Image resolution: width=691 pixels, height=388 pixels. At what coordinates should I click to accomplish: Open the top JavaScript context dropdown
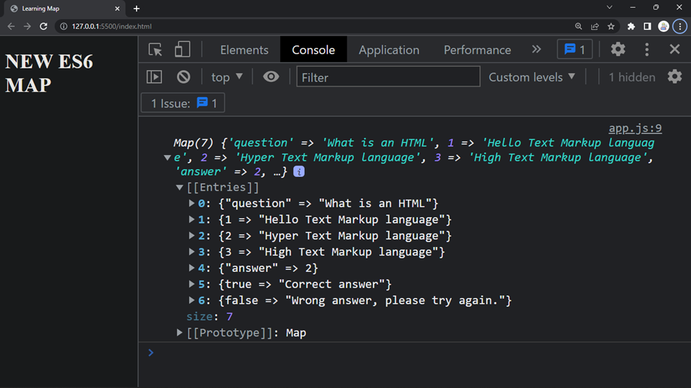227,77
